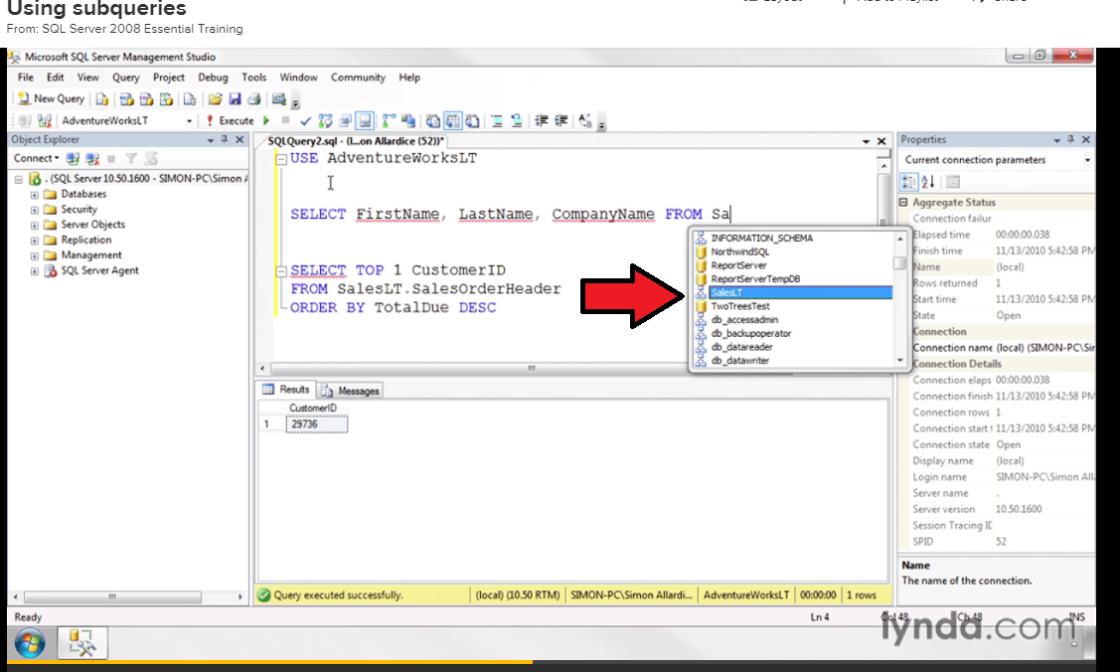Open the AdventureWorksLT database dropdown

[191, 119]
